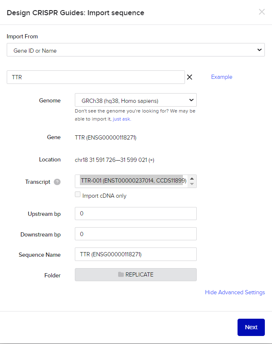The width and height of the screenshot is (272, 344).
Task: Proceed with the Next button
Action: [x=251, y=327]
